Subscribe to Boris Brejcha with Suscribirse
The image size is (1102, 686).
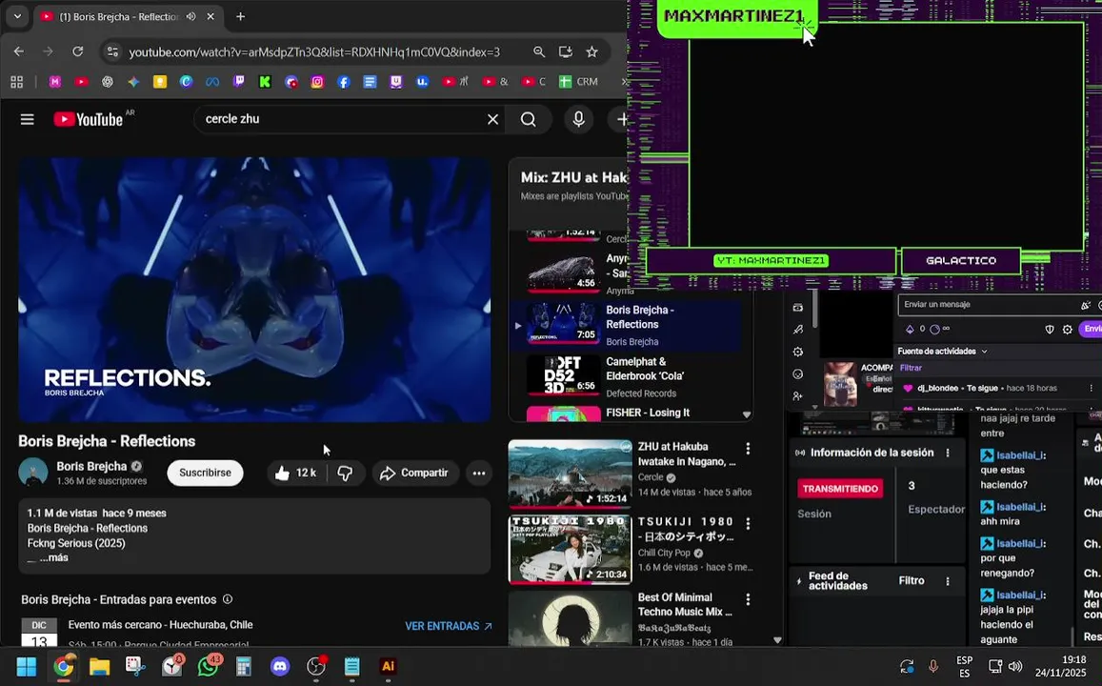(205, 473)
